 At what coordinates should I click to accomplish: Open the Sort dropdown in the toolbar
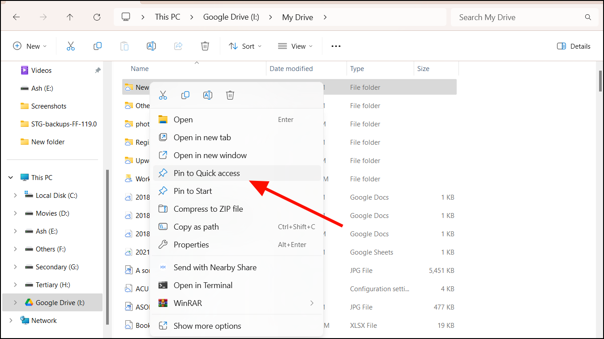[245, 46]
